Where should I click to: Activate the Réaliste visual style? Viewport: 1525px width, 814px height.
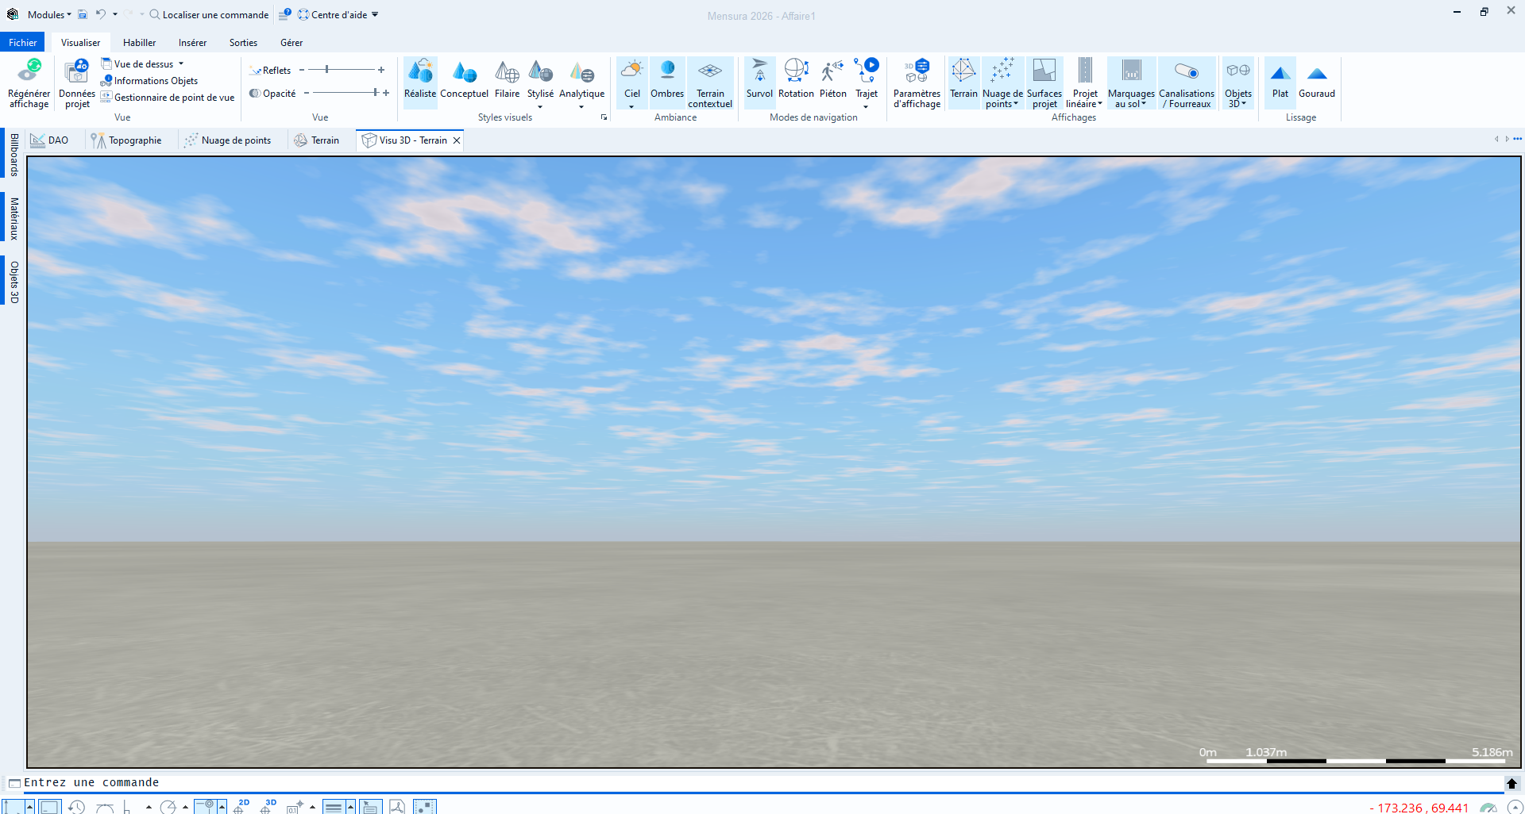click(420, 83)
